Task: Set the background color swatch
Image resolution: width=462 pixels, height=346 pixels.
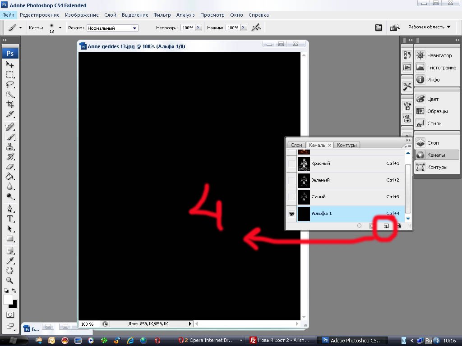Action: click(14, 305)
